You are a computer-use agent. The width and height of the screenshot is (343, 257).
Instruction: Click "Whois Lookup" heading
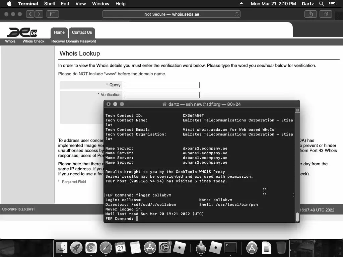(x=80, y=53)
